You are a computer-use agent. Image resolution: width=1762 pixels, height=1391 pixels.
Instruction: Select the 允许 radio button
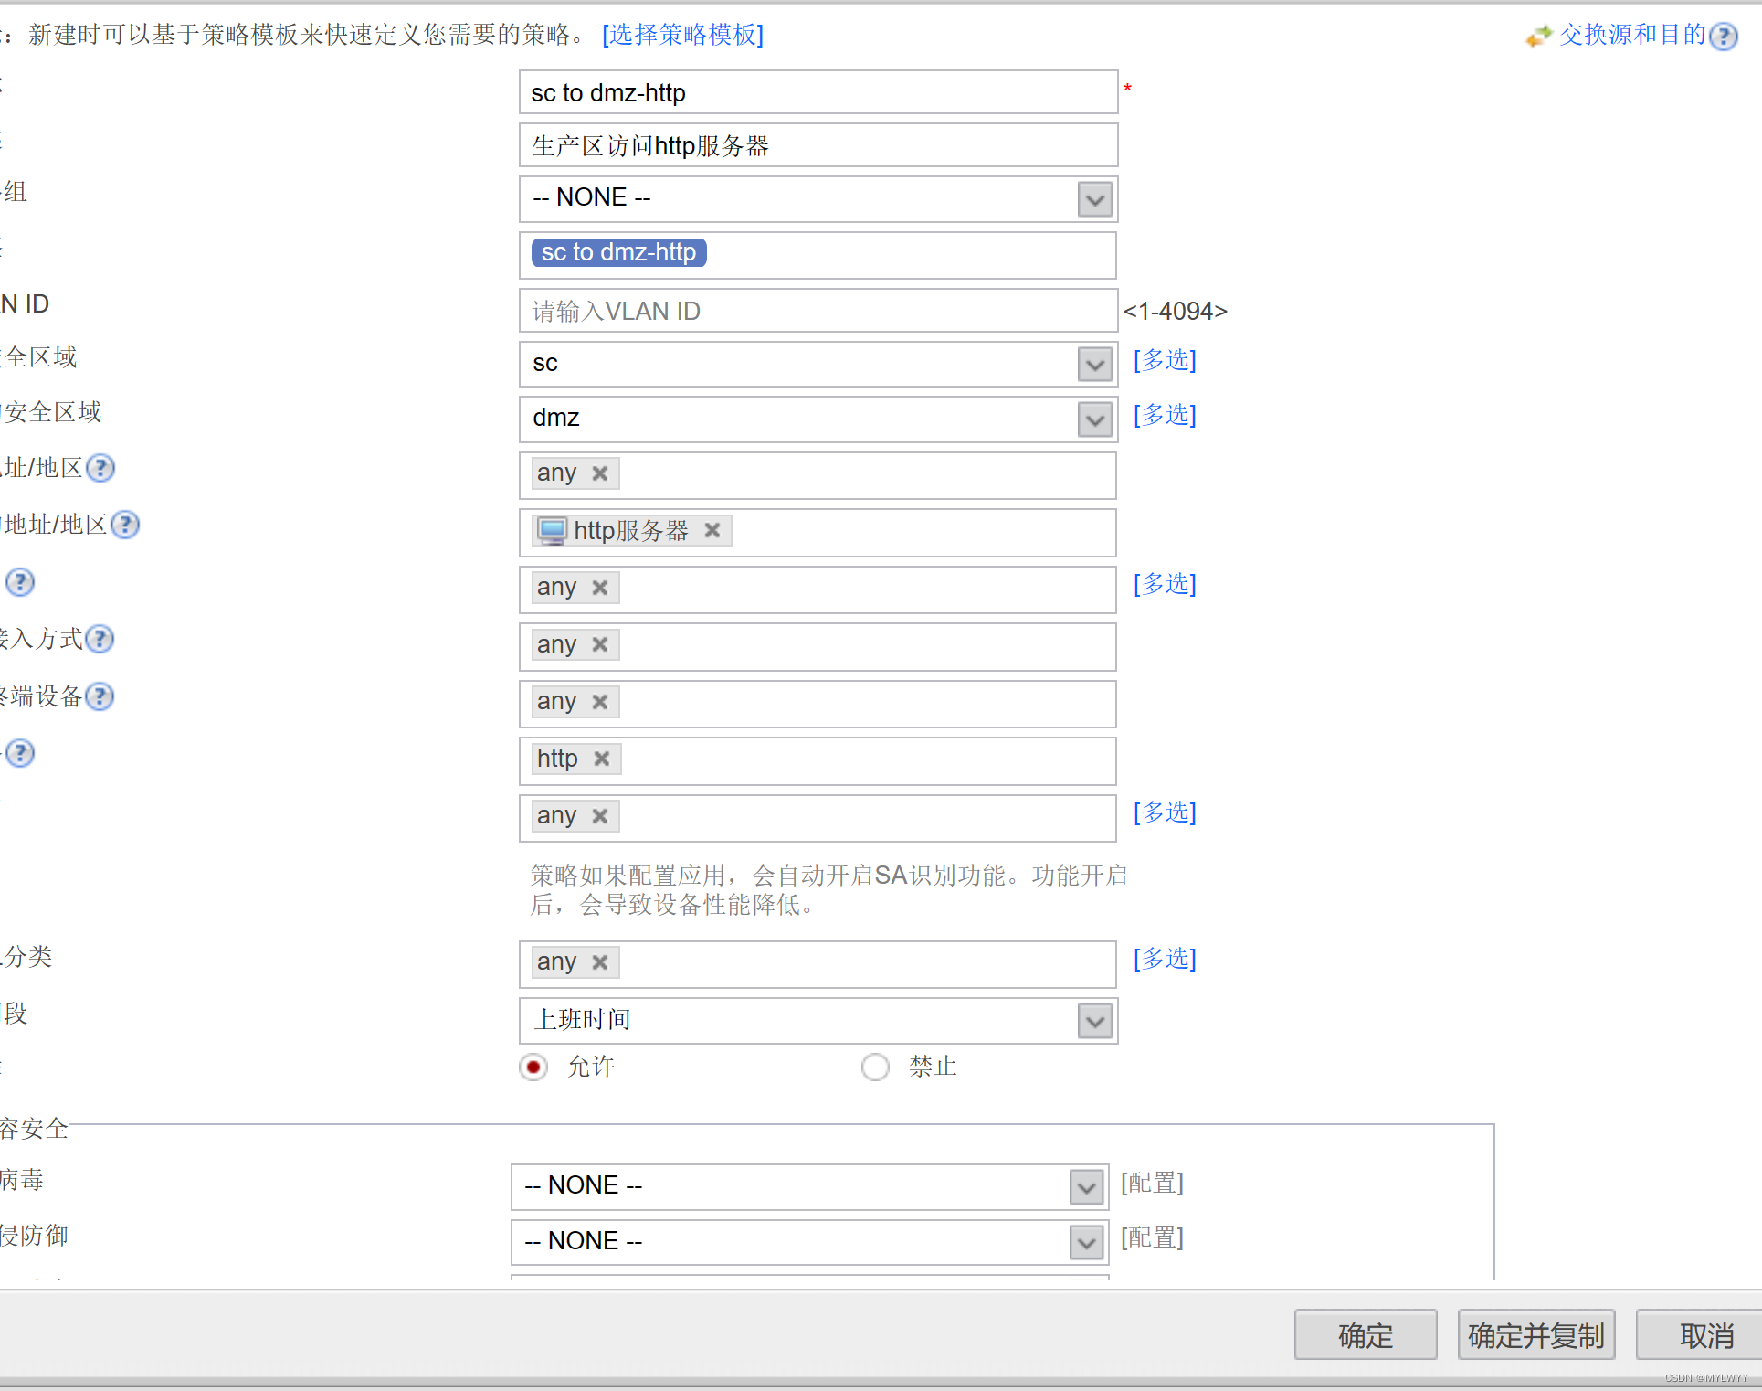pos(533,1067)
